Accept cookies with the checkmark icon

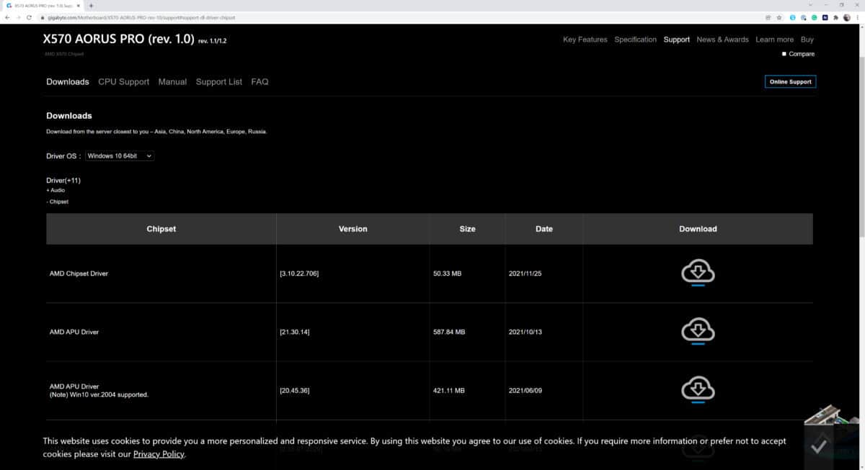point(818,446)
